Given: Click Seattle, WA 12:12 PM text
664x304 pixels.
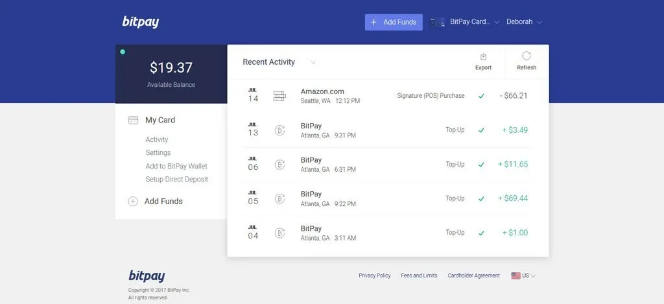Looking at the screenshot, I should tap(330, 101).
